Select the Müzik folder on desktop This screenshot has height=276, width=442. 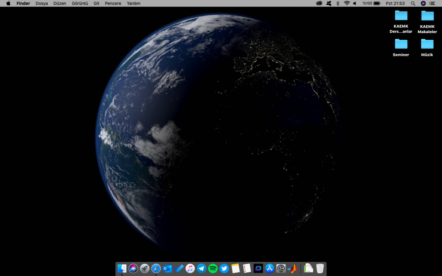(x=427, y=44)
